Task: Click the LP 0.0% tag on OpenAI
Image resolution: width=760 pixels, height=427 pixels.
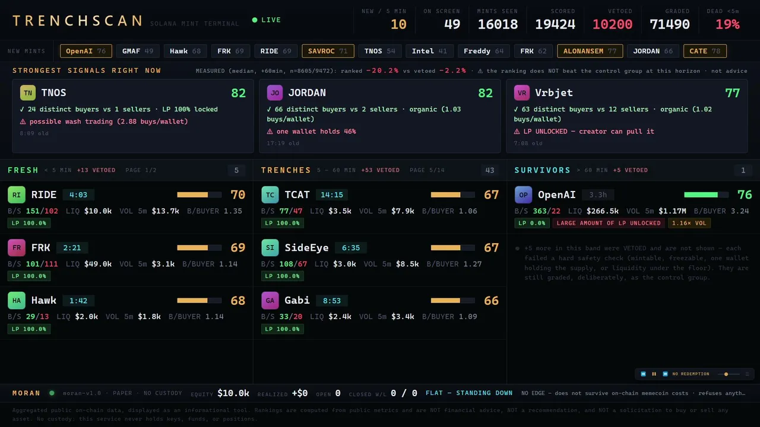Action: (x=532, y=223)
